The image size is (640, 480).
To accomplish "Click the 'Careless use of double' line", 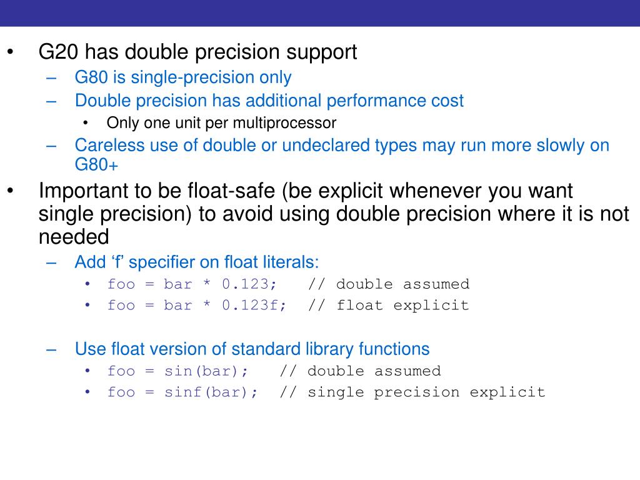I will (342, 145).
